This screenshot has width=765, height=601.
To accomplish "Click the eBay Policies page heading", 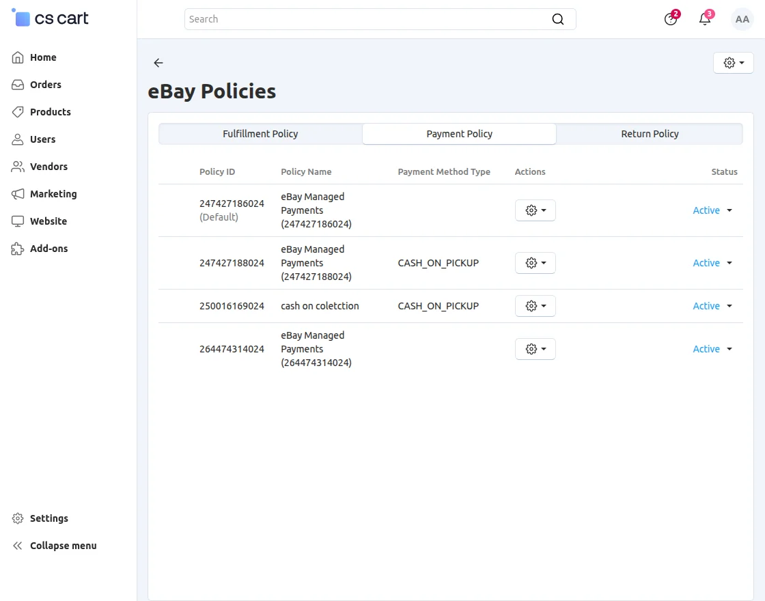I will (x=212, y=92).
